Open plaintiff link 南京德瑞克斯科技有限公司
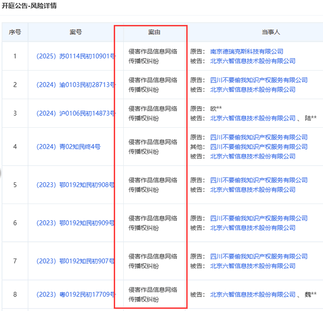 (247, 51)
